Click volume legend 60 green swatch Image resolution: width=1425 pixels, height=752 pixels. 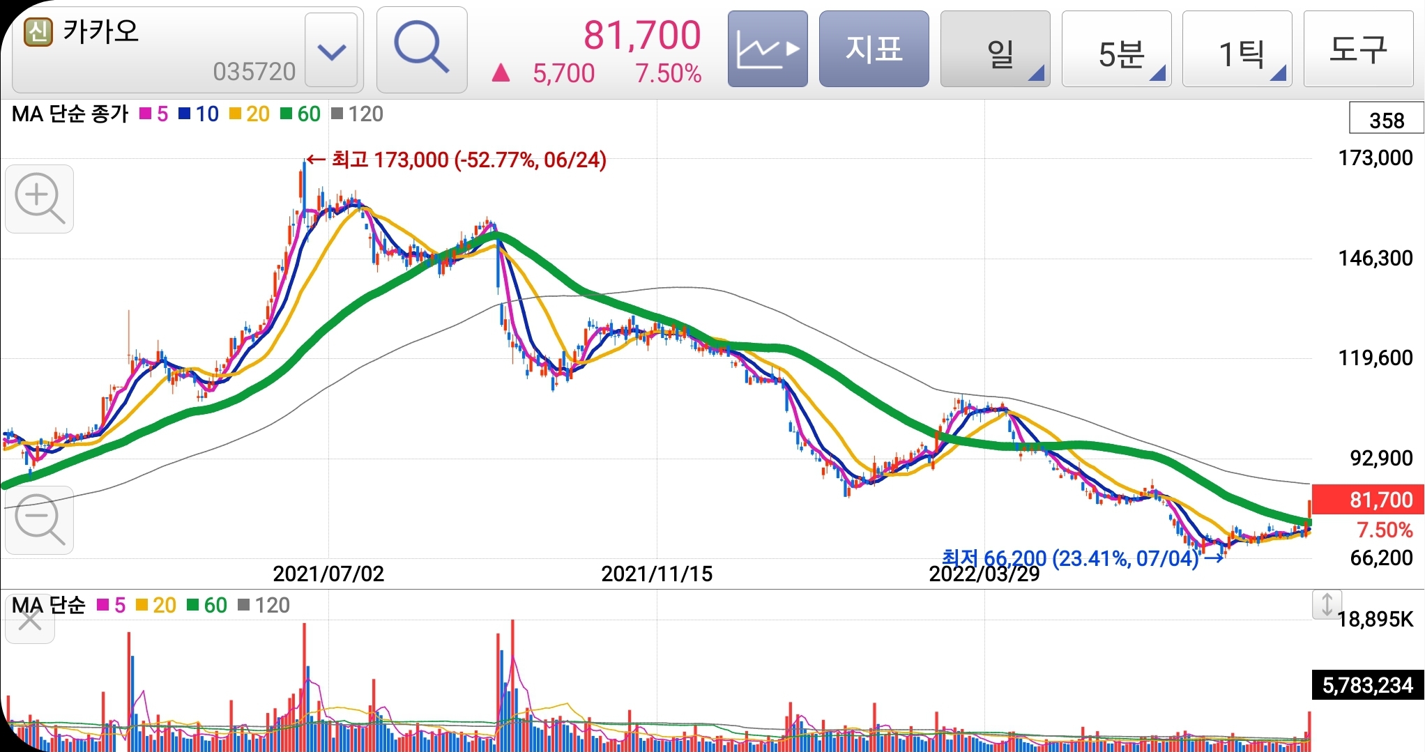click(x=193, y=605)
